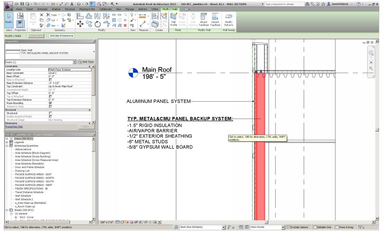The height and width of the screenshot is (234, 385).
Task: Click the Modify Returns wall sweep tool
Action: coord(229,19)
